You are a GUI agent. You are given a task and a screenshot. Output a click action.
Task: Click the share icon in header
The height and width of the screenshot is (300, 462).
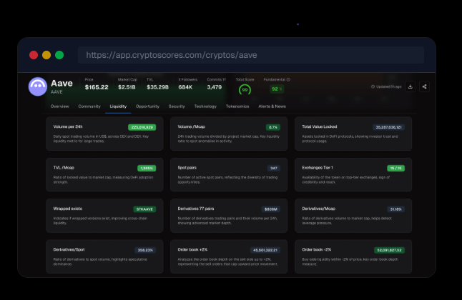(425, 86)
